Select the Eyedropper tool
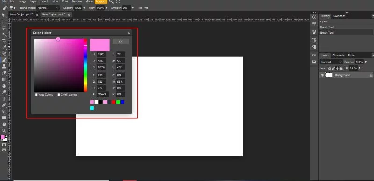374x181 pixels. coord(4,47)
